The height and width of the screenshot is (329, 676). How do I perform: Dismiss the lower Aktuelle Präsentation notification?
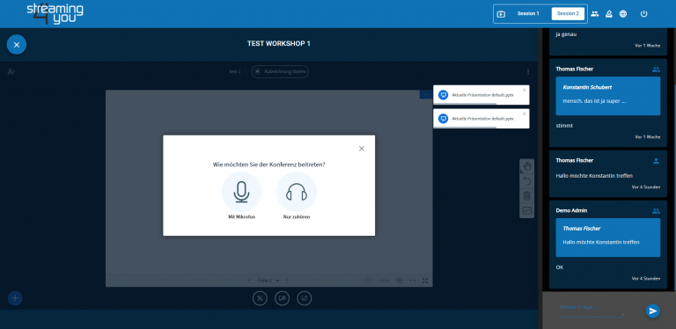pyautogui.click(x=525, y=113)
